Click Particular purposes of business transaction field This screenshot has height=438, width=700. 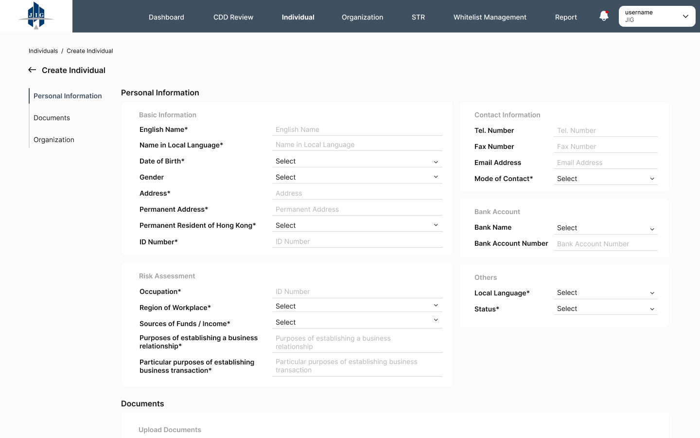point(357,366)
